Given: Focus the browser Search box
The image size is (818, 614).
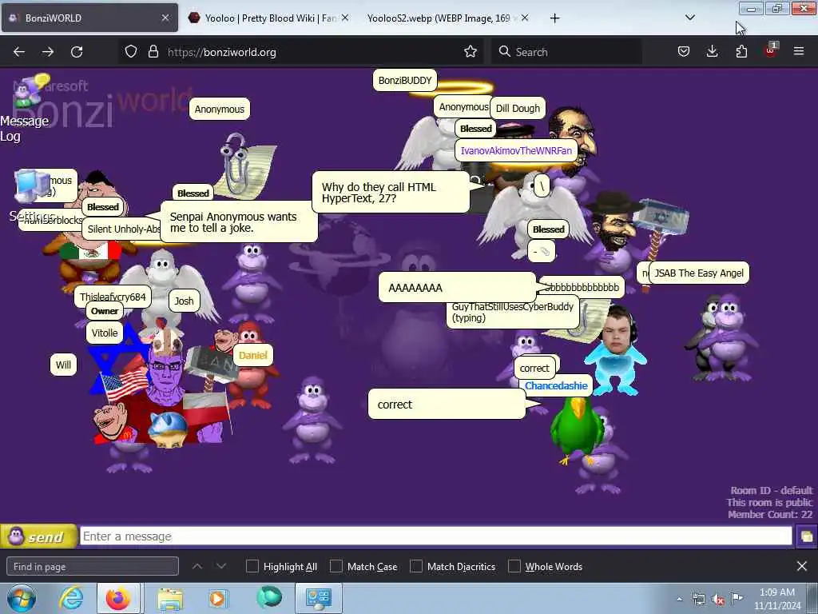Looking at the screenshot, I should tap(566, 52).
